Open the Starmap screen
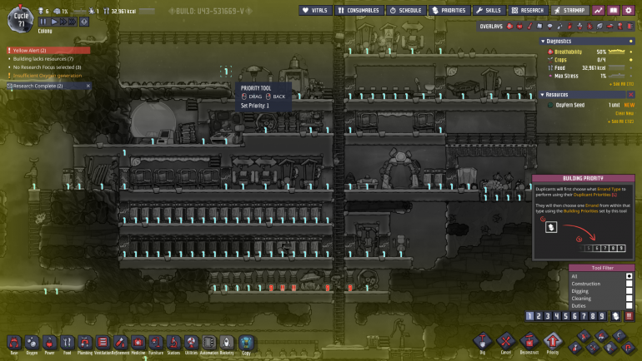642x361 pixels. pos(570,10)
